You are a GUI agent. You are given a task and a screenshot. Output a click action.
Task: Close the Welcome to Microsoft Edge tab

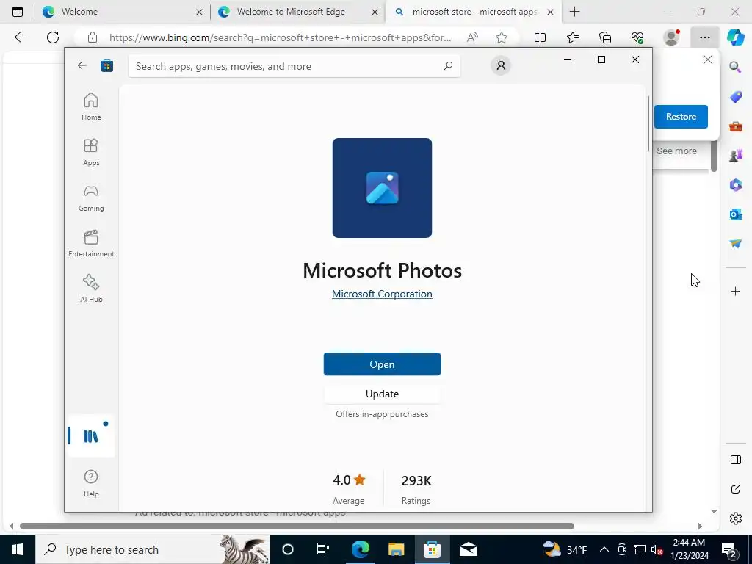(x=375, y=12)
